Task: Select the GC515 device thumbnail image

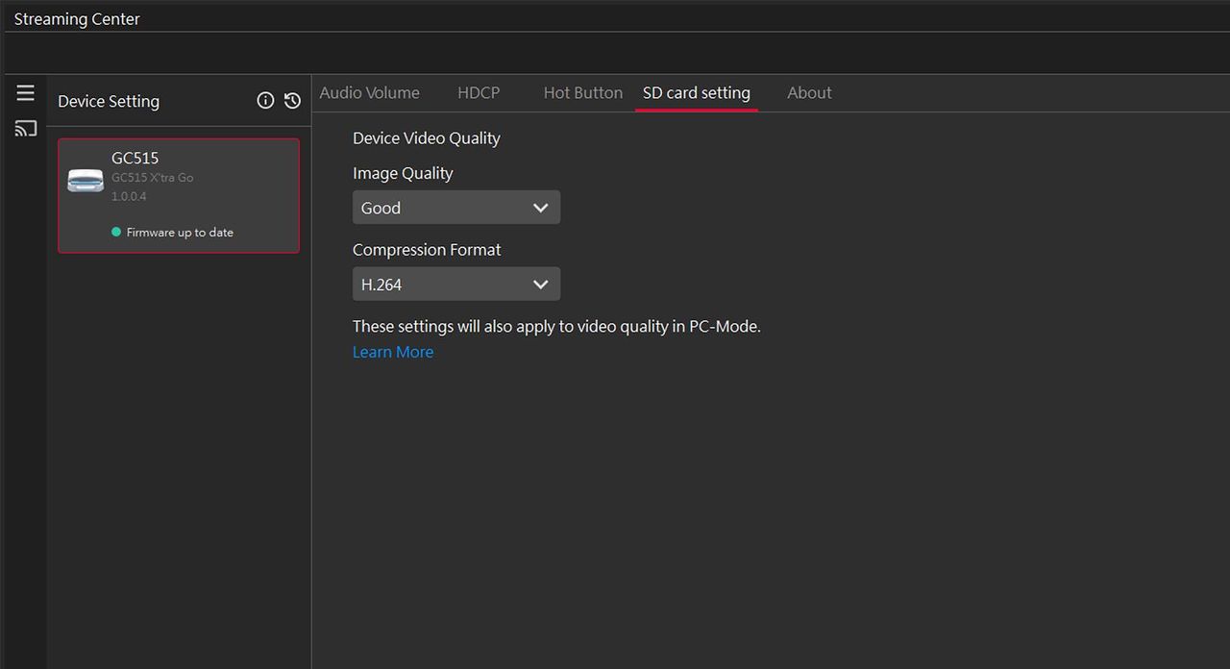Action: pyautogui.click(x=86, y=181)
